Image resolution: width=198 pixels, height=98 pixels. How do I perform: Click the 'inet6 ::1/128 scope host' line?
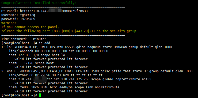31,63
